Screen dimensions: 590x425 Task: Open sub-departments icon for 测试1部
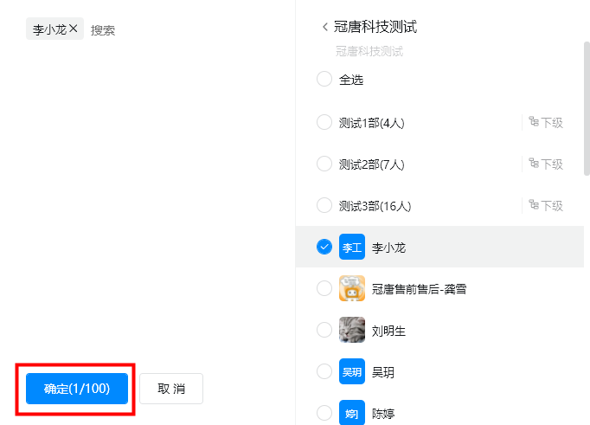pyautogui.click(x=534, y=121)
